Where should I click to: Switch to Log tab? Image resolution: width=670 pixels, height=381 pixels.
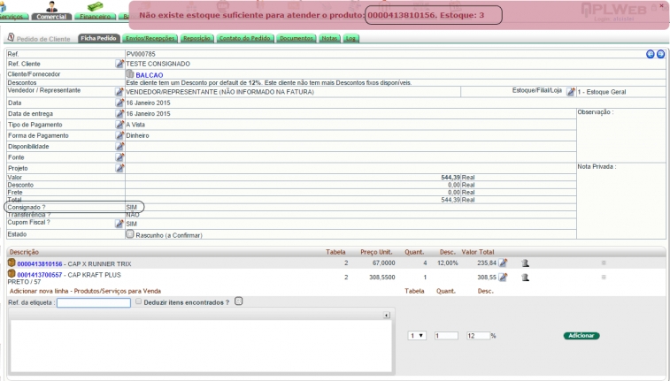(350, 38)
